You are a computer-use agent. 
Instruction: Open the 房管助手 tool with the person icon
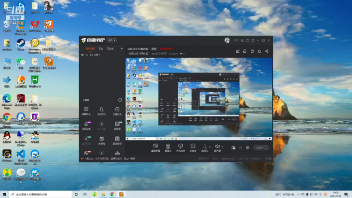pyautogui.click(x=102, y=111)
